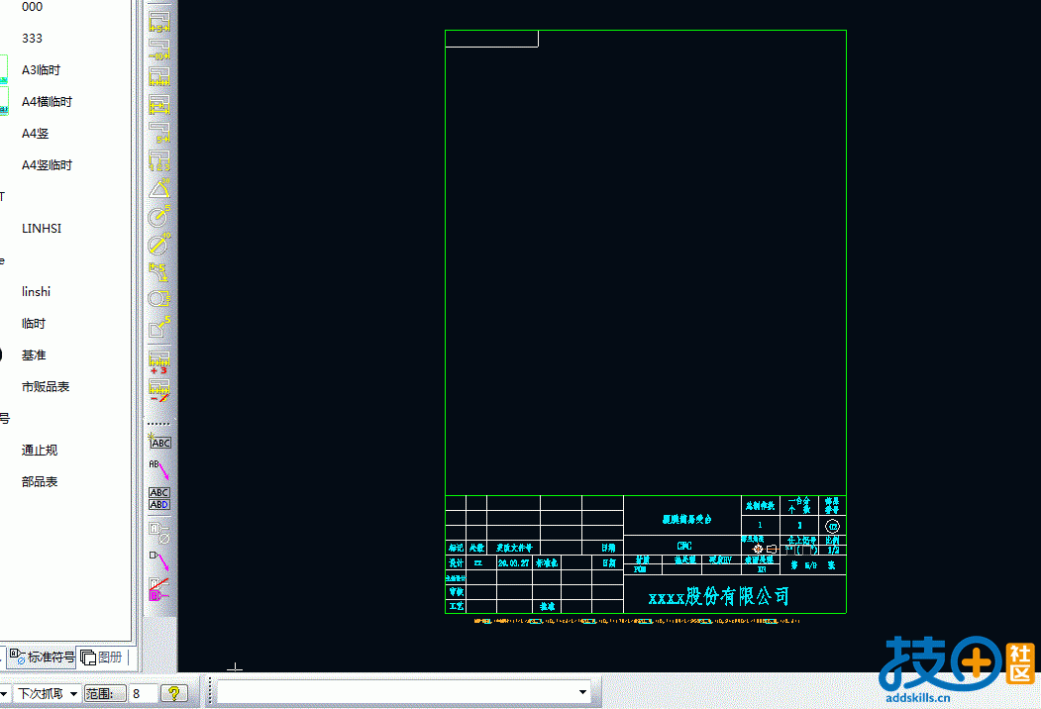Select the AB text leader arrow tool
This screenshot has width=1041, height=709.
pos(158,470)
